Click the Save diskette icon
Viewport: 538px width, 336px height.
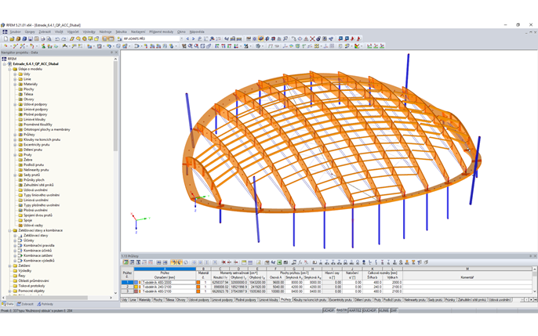[31, 38]
